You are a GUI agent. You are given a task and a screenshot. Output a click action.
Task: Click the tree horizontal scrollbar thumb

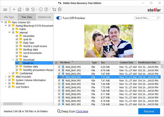[13, 104]
